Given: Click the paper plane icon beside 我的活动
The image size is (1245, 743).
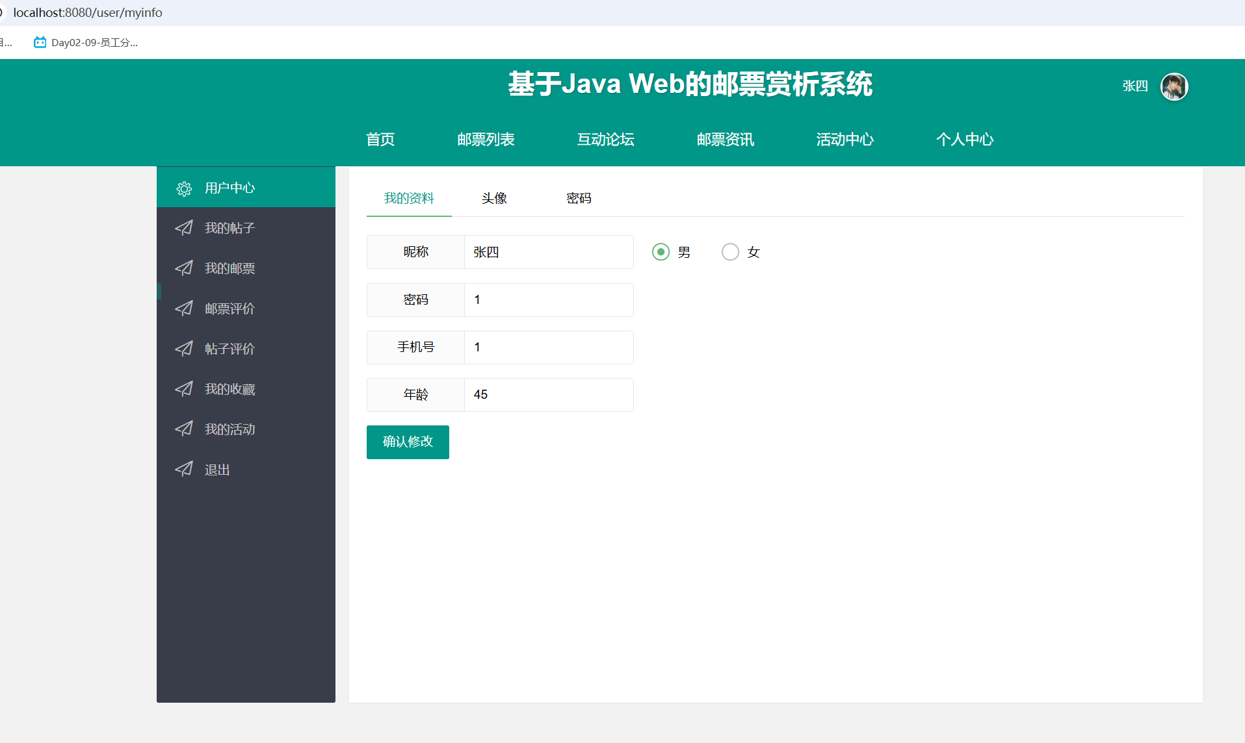Looking at the screenshot, I should tap(184, 429).
